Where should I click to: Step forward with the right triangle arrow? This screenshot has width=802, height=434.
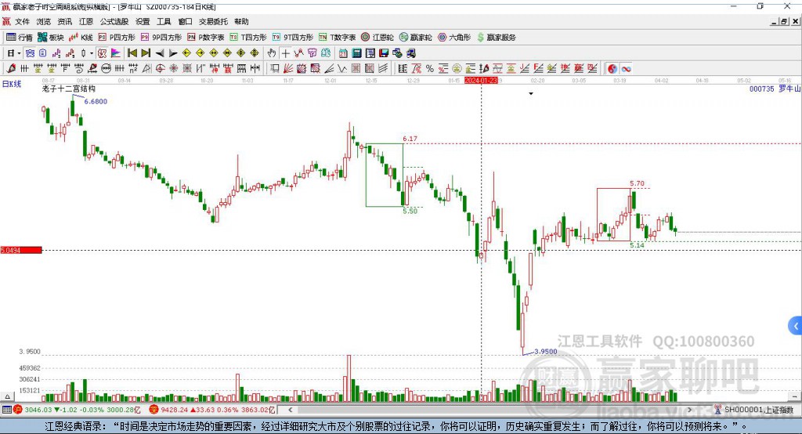click(x=173, y=53)
